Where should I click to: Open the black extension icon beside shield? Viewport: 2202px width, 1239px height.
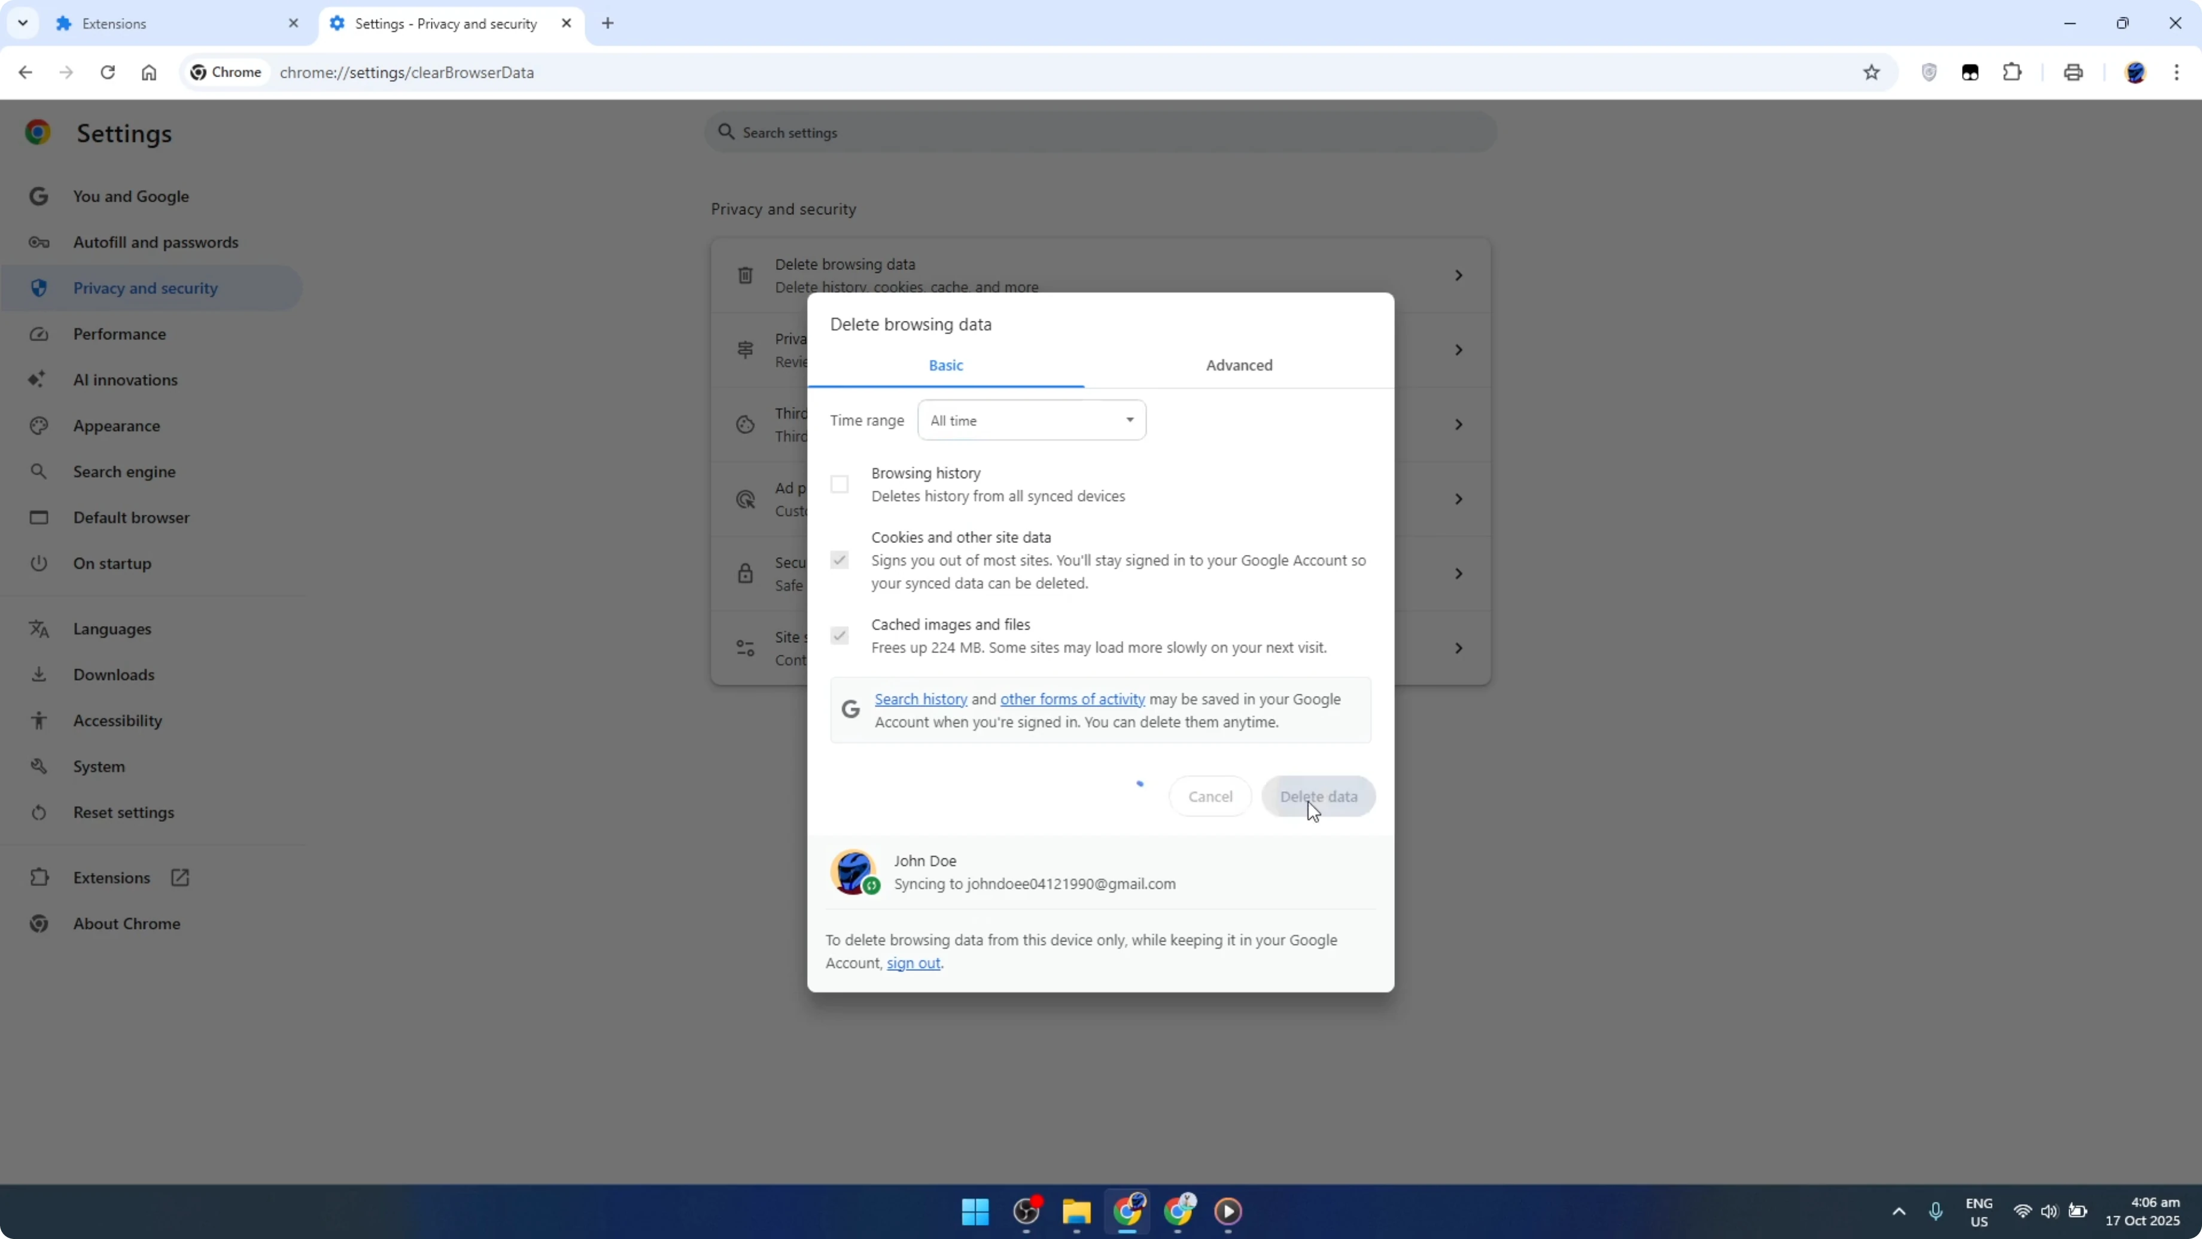pos(1970,72)
